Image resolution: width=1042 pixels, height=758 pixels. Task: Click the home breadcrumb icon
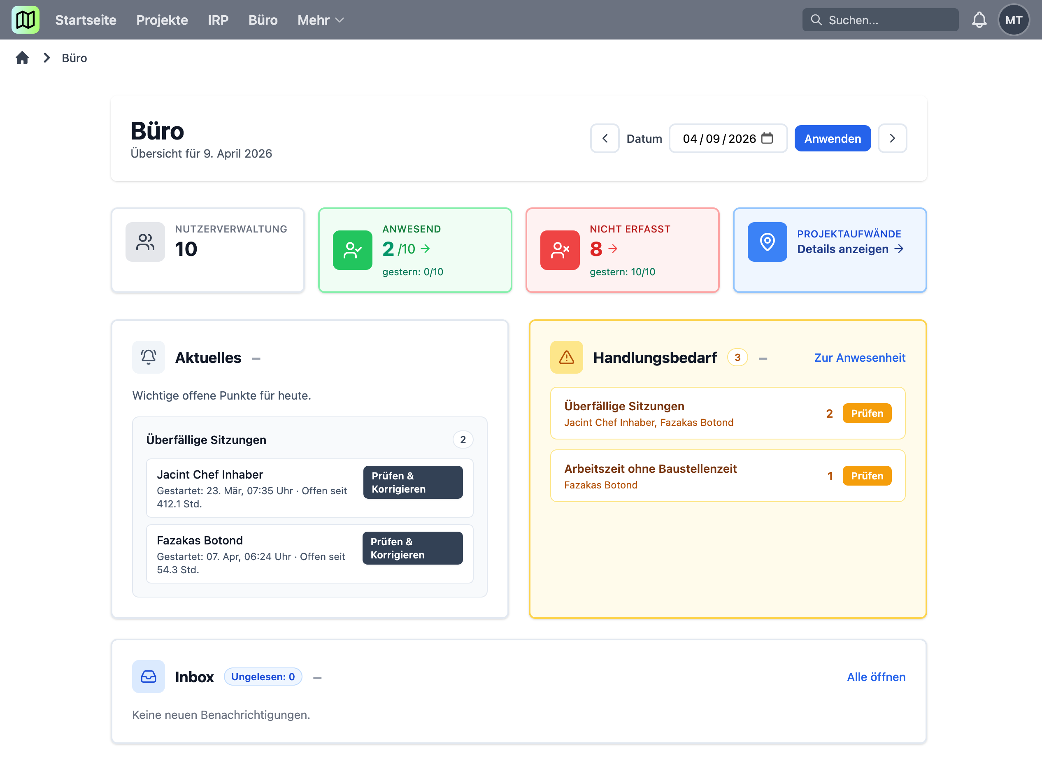[x=22, y=58]
